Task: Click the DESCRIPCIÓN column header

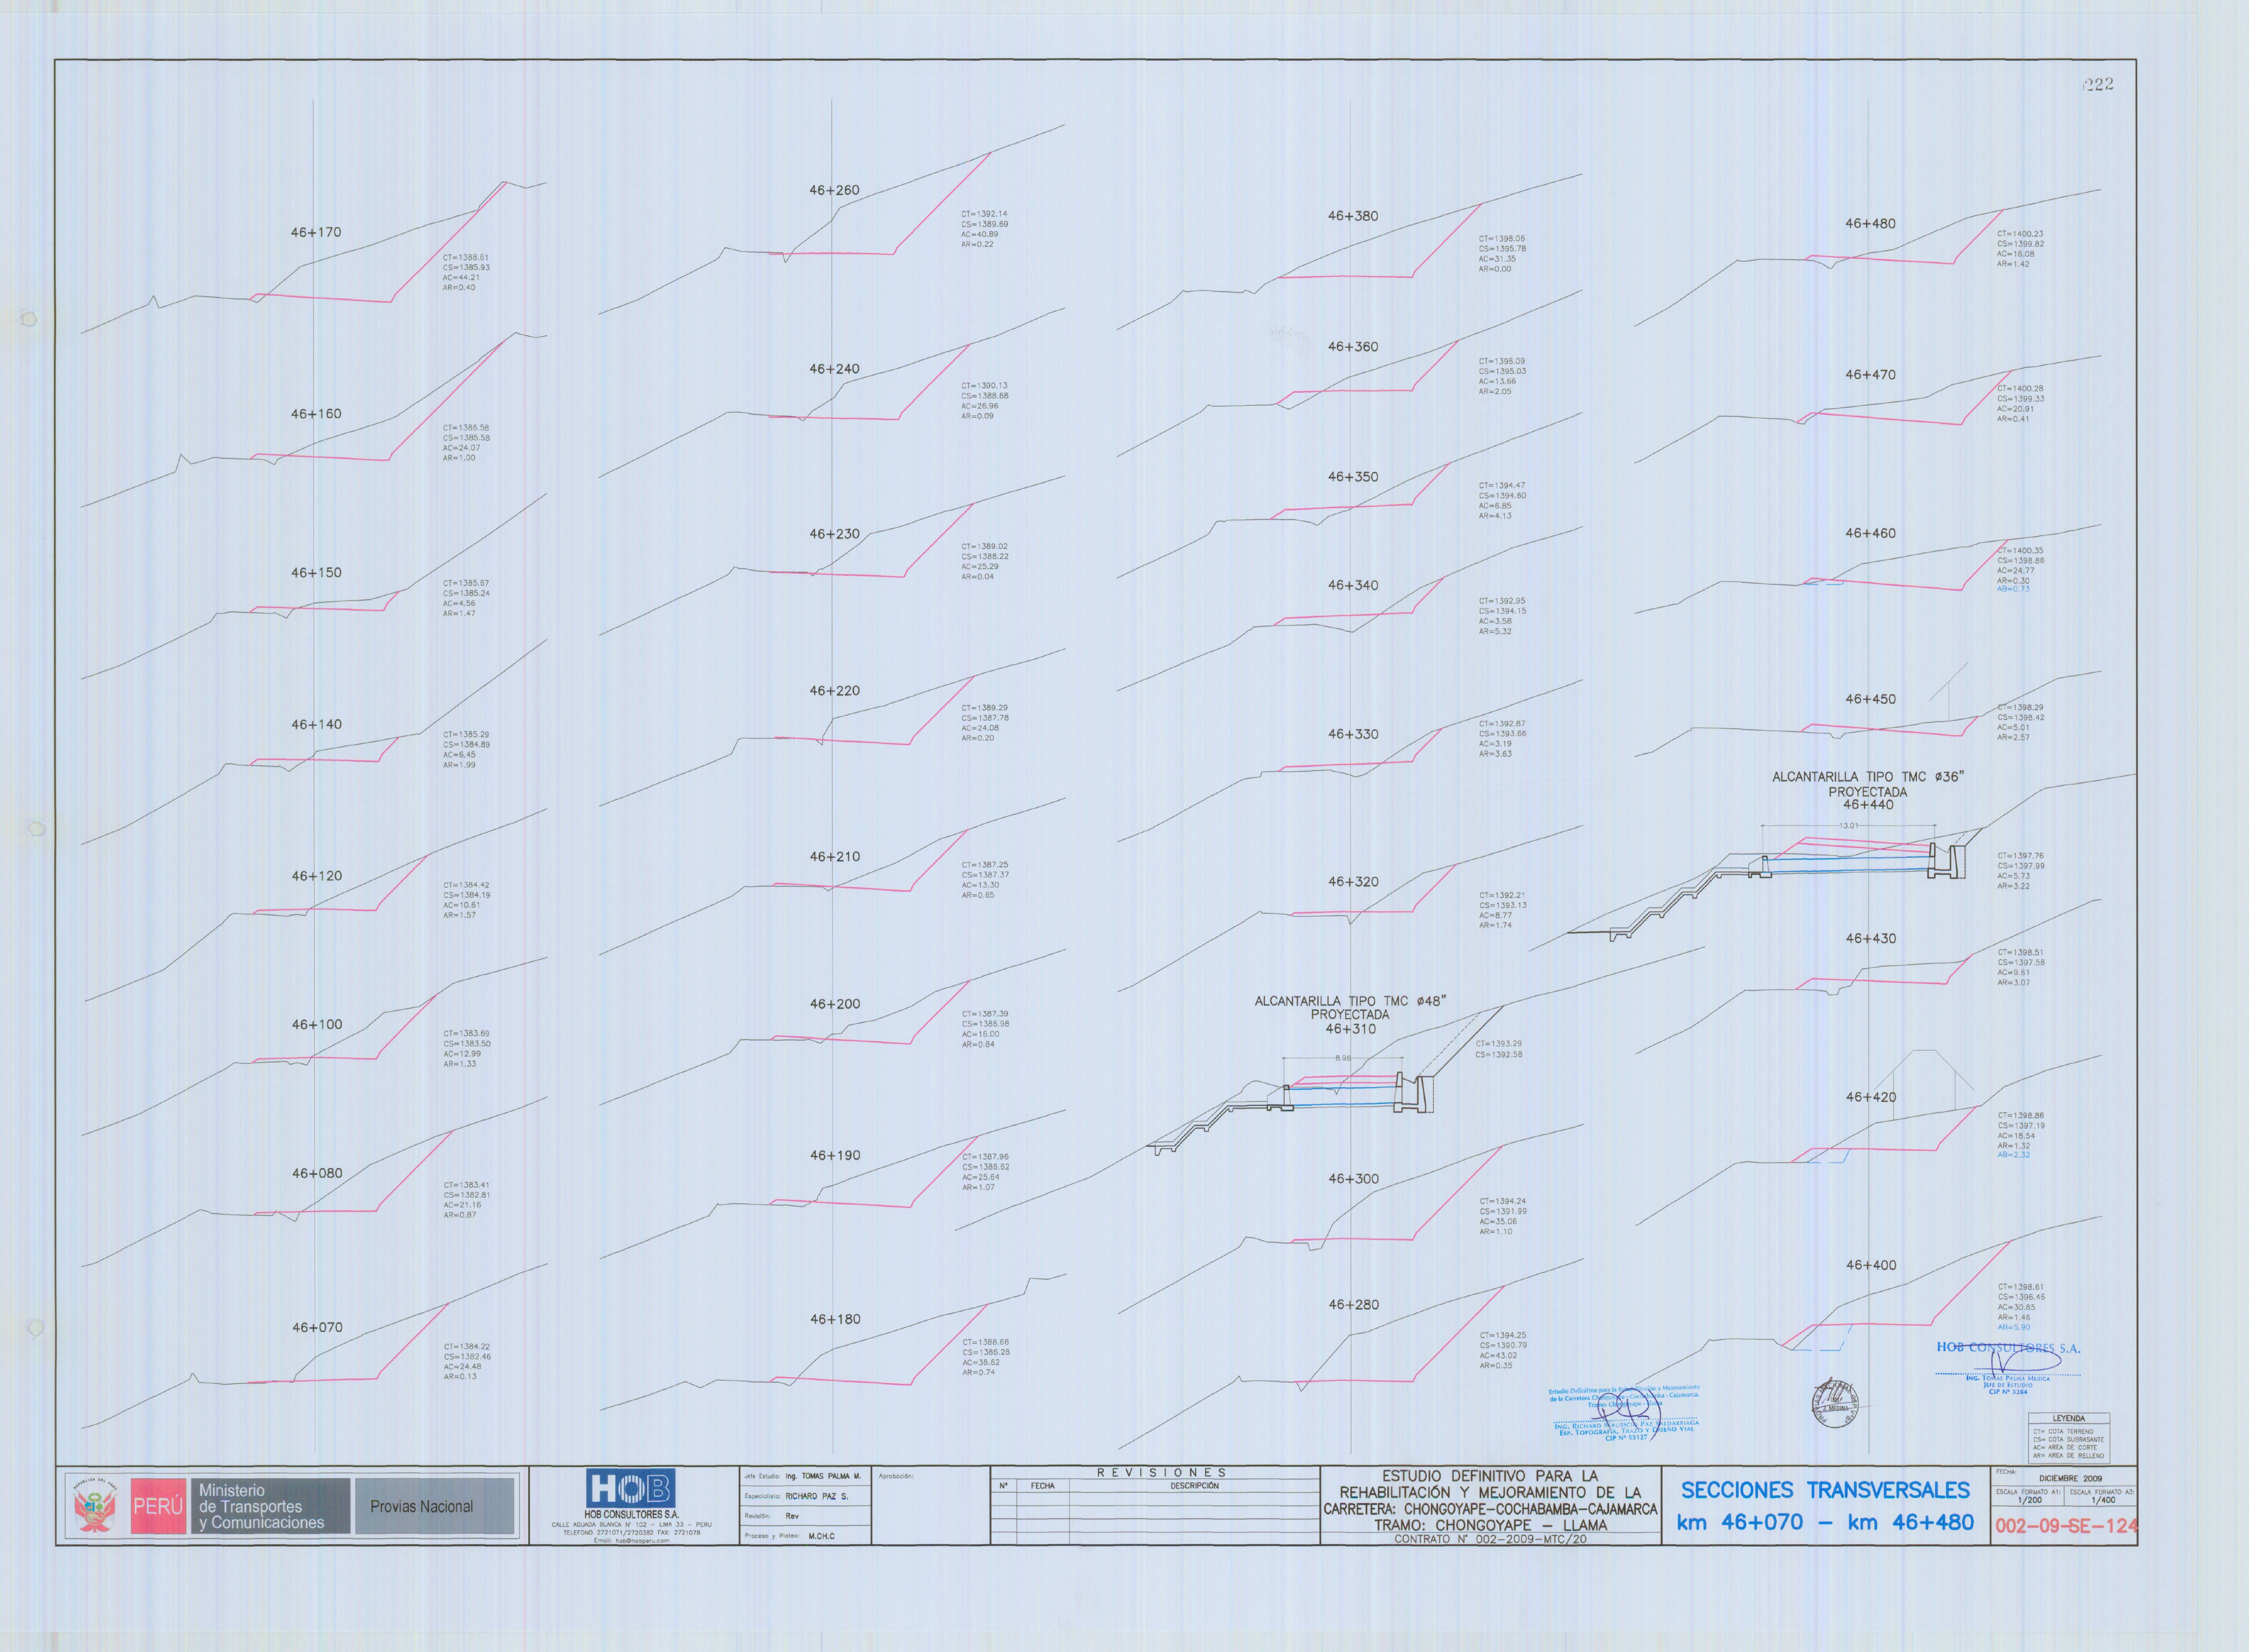Action: coord(1194,1486)
